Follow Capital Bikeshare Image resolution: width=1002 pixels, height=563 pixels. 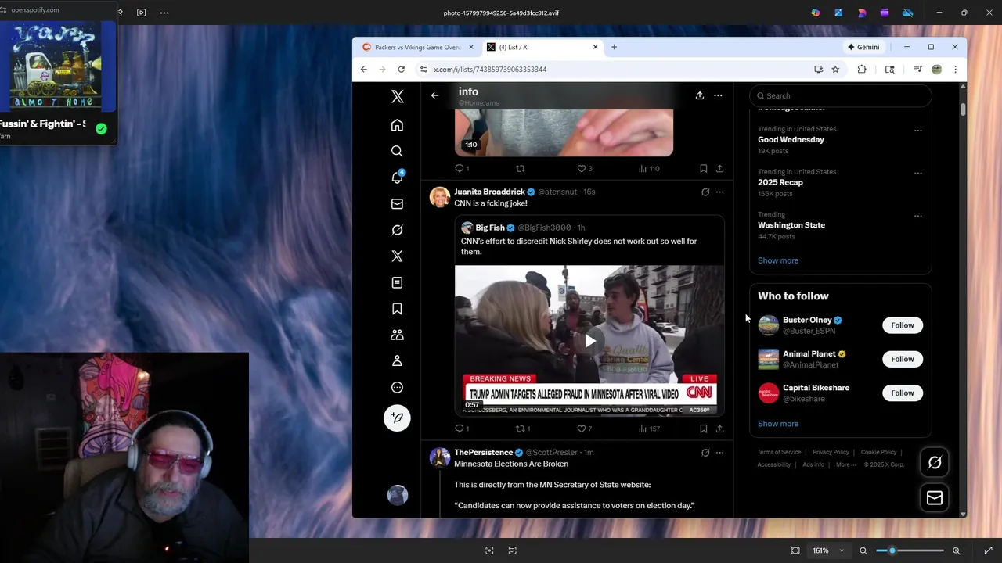pos(902,393)
